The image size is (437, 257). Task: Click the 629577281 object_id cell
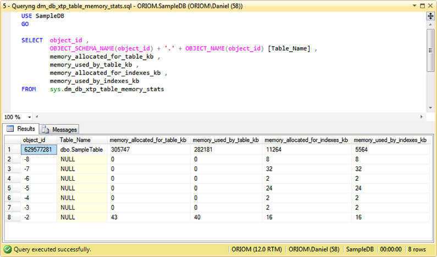coord(38,149)
